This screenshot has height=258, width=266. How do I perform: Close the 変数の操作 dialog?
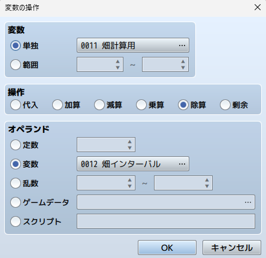click(258, 7)
